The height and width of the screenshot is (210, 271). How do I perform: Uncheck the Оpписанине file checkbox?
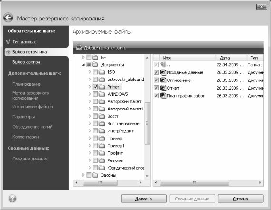[156, 80]
